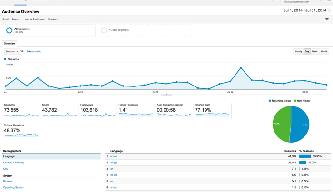The height and width of the screenshot is (192, 333).
Task: Select the Overview tab
Action: tap(10, 44)
